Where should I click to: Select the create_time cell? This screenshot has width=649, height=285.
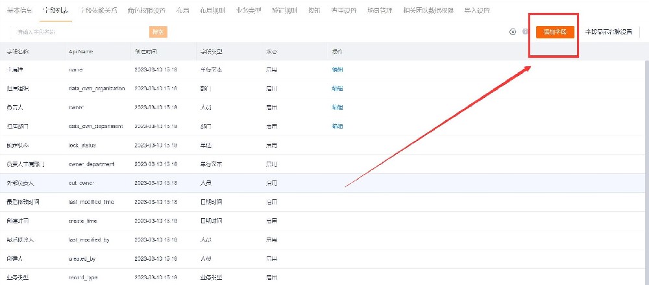(83, 221)
